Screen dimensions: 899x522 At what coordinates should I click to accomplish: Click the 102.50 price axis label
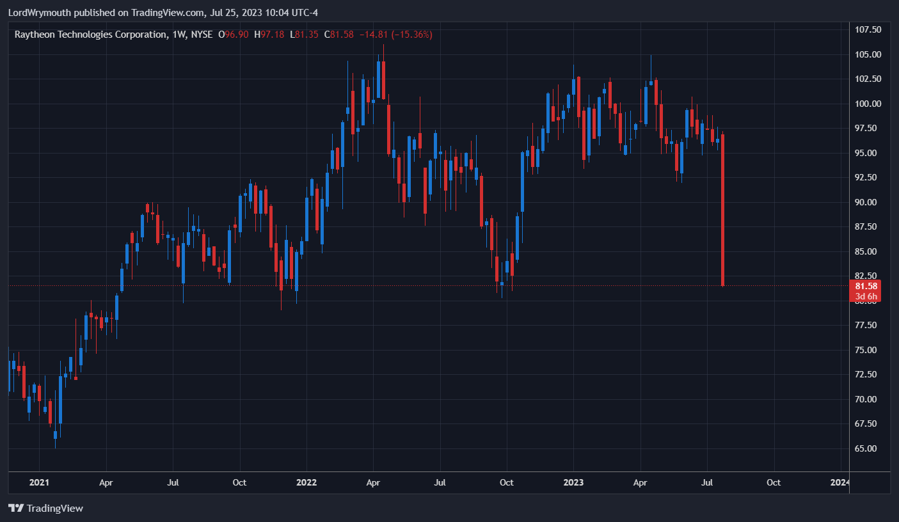coord(868,79)
